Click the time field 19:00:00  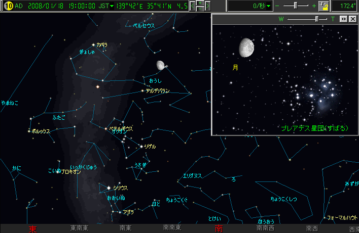tap(81, 6)
